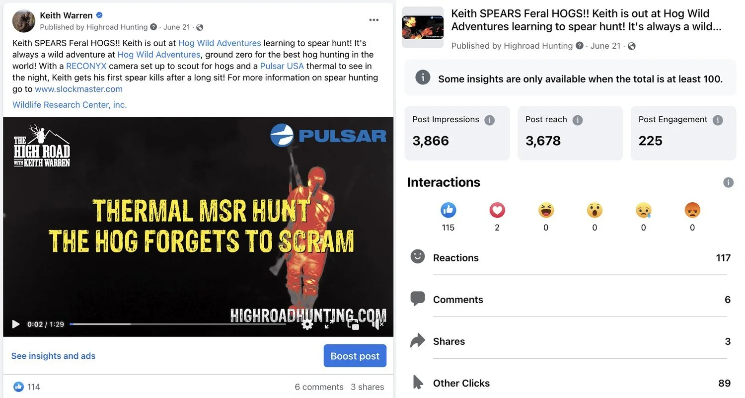Unmute the video speaker icon
Image resolution: width=745 pixels, height=398 pixels.
(377, 324)
